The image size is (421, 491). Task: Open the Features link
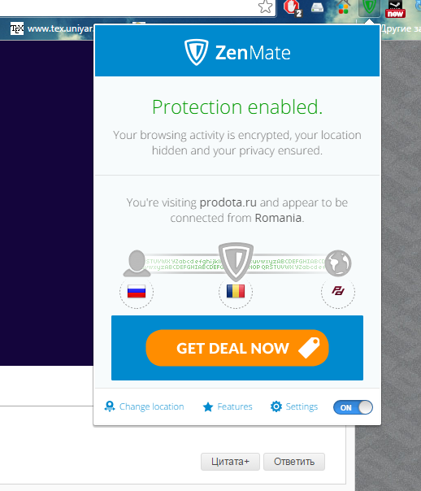pyautogui.click(x=228, y=406)
